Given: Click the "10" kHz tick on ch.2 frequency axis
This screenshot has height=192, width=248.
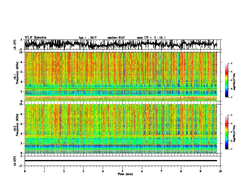Looking at the screenshot, I should tap(21, 104).
